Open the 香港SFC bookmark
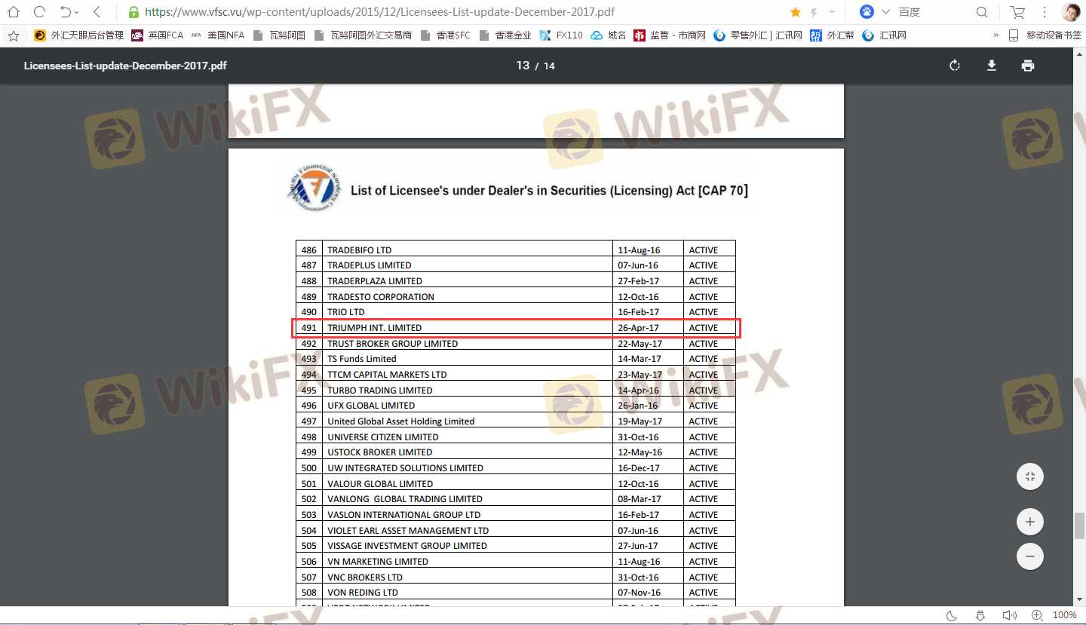Image resolution: width=1086 pixels, height=625 pixels. click(445, 35)
